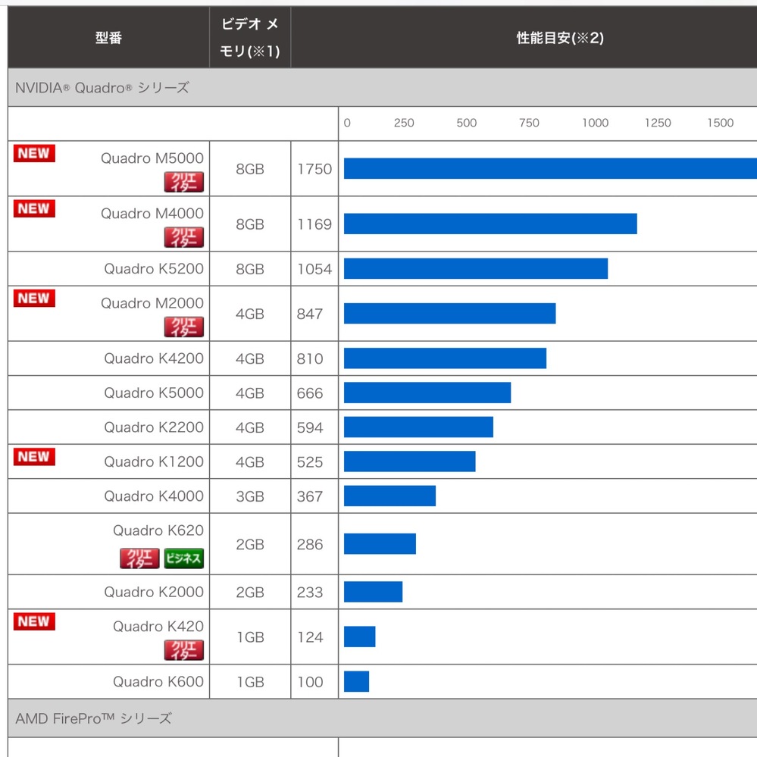Click the red クリエイター badge under Quadro K620
Image resolution: width=757 pixels, height=757 pixels.
(x=139, y=558)
